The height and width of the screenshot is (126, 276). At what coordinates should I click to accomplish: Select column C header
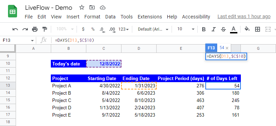tap(104, 49)
